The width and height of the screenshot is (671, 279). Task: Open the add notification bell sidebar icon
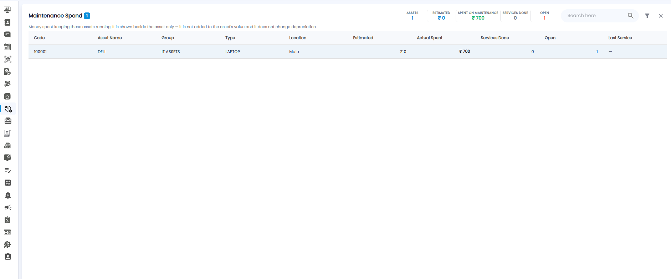[x=8, y=195]
